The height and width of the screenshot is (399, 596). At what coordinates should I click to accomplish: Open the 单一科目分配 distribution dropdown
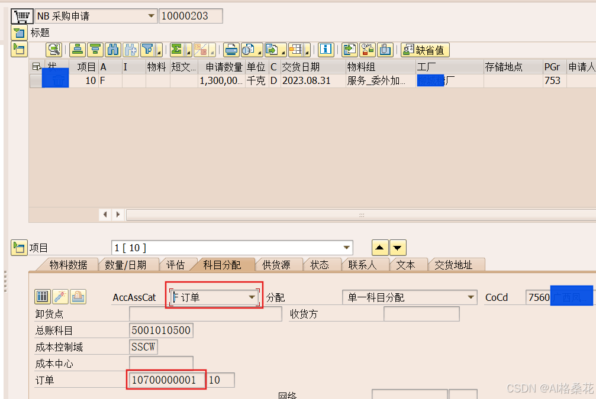click(471, 297)
